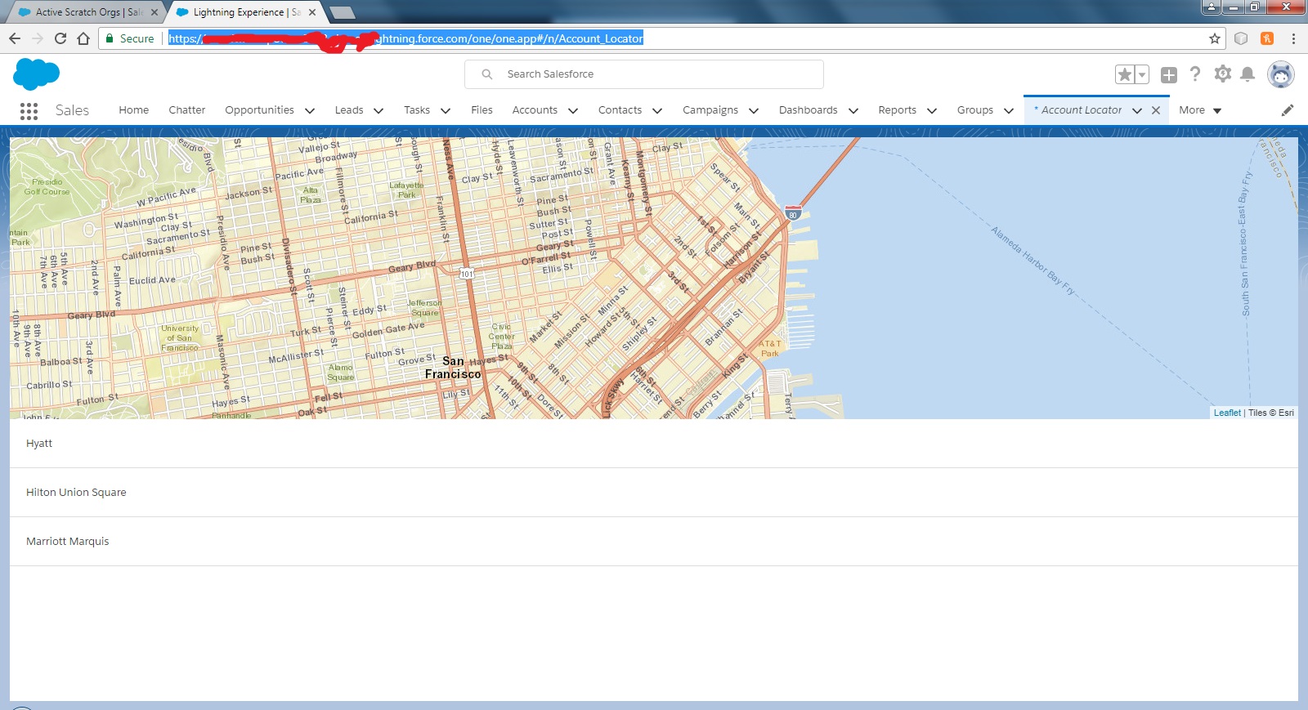Image resolution: width=1308 pixels, height=710 pixels.
Task: Expand the Campaigns dropdown chevron
Action: (754, 111)
